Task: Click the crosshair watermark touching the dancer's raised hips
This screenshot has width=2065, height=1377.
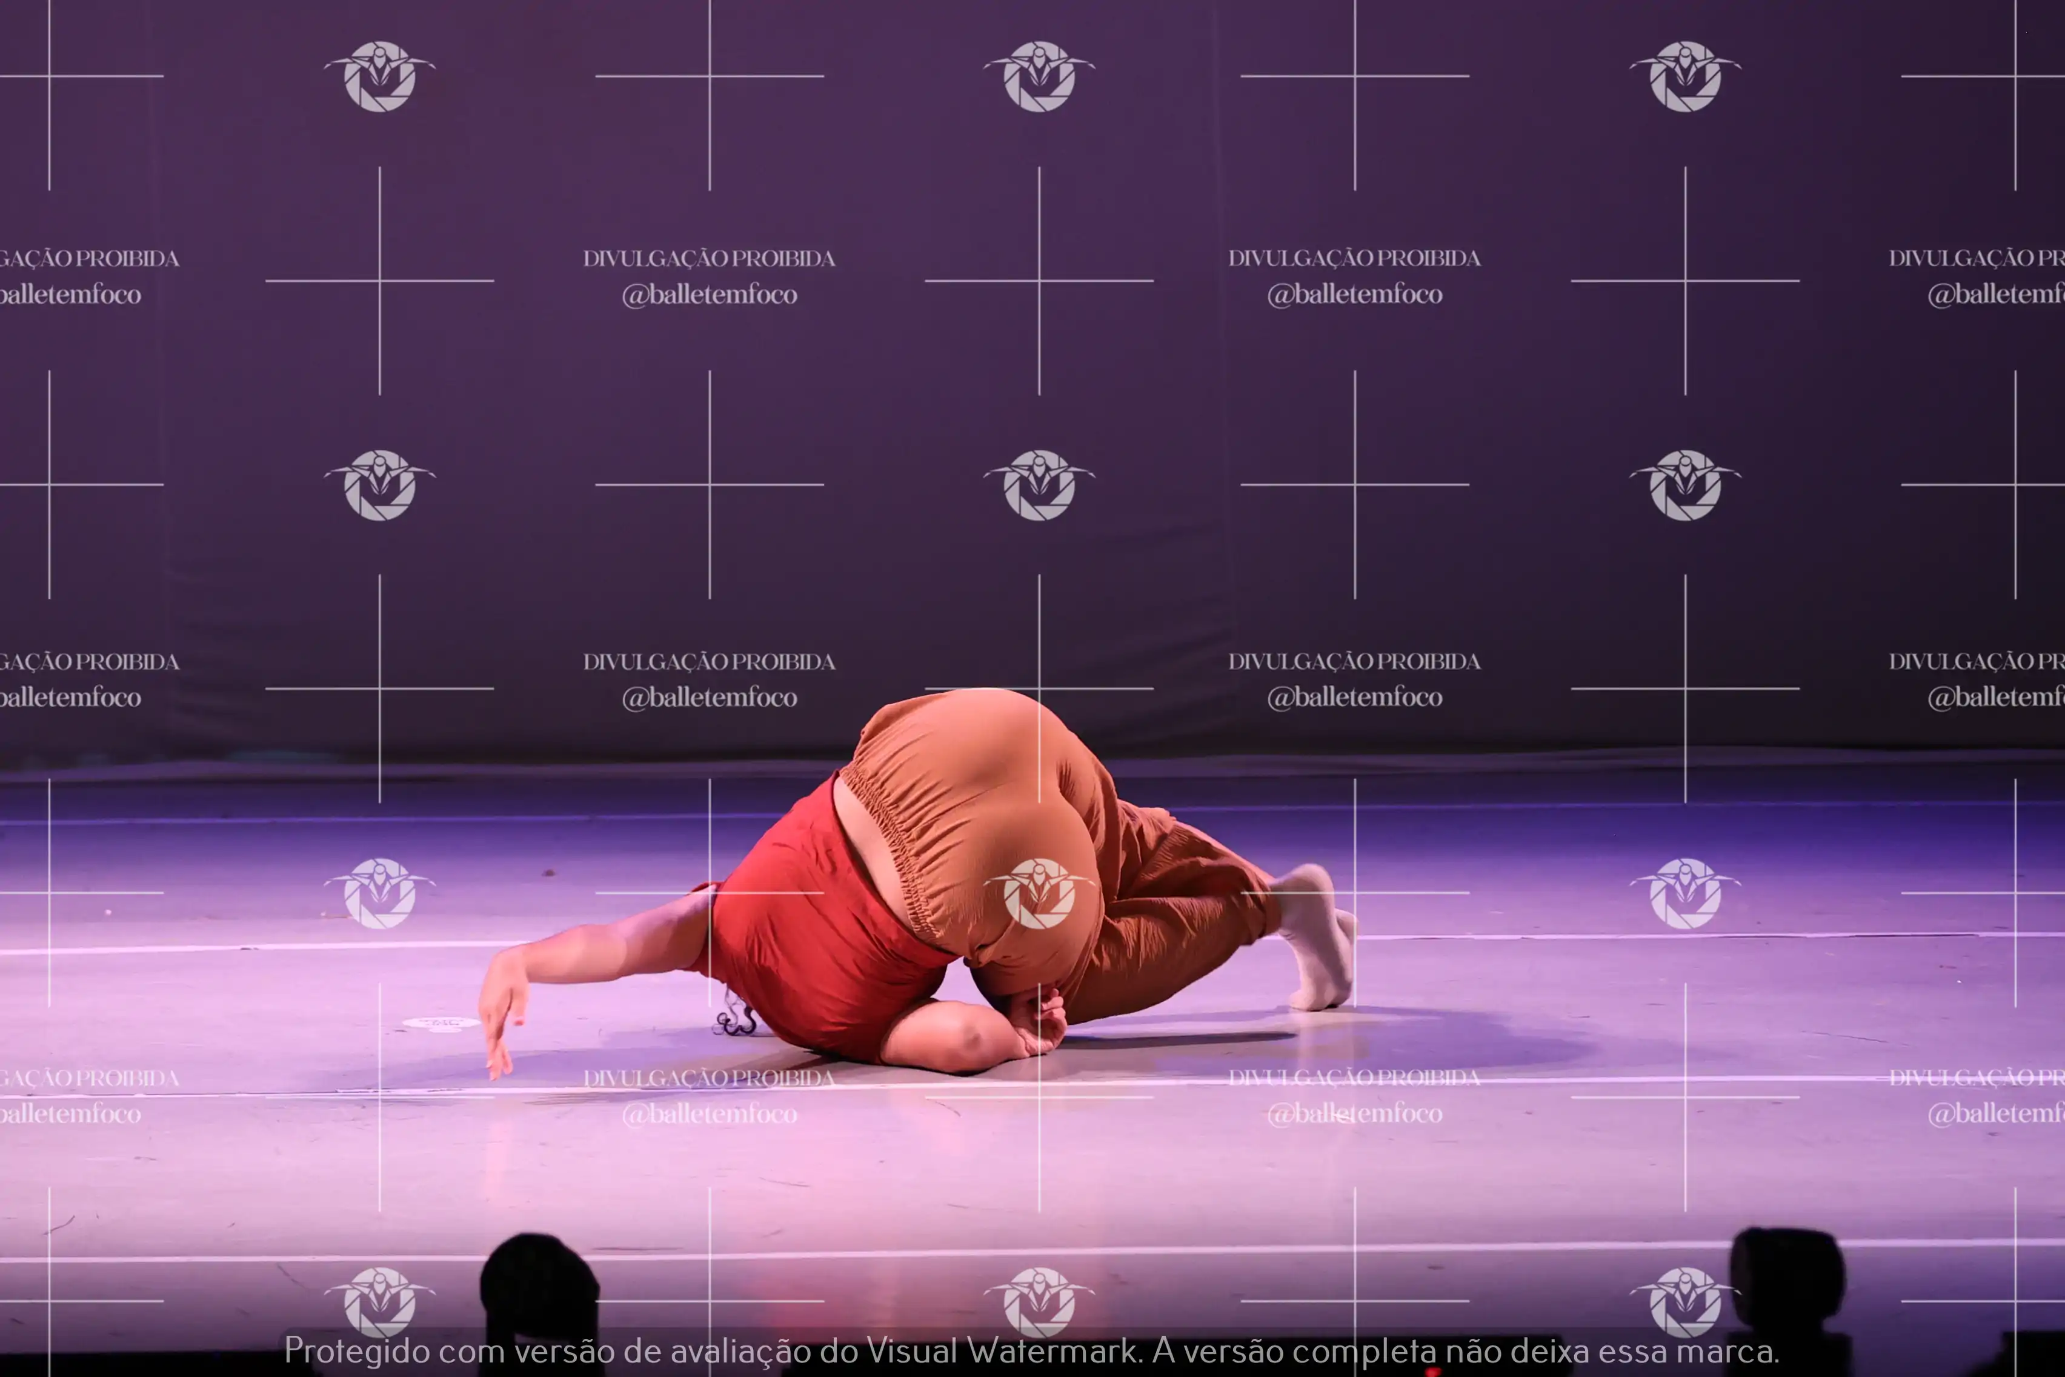Action: [x=1039, y=688]
